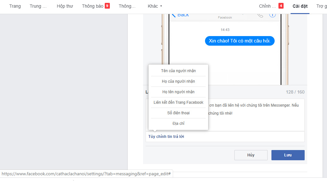The height and width of the screenshot is (181, 327).
Task: Click the red badge showing 4
Action: [281, 6]
